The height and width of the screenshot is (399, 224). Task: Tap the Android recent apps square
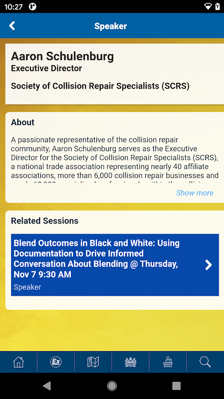coord(177,386)
